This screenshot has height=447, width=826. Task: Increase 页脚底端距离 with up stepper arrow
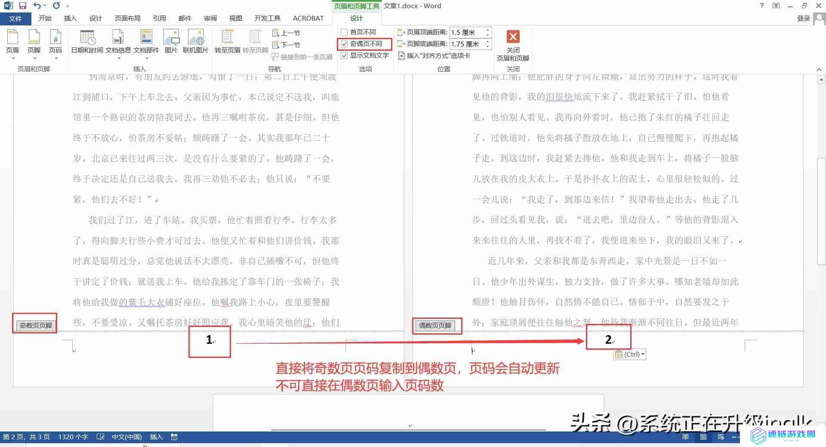tap(487, 42)
